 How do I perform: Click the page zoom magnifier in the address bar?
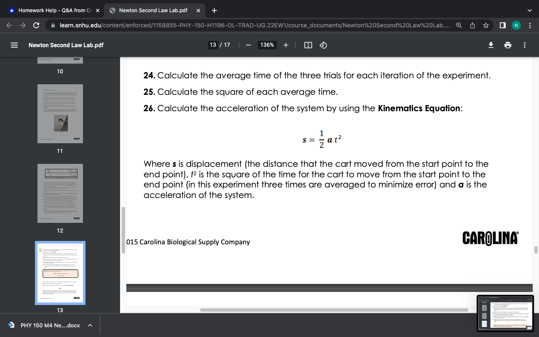(x=459, y=25)
